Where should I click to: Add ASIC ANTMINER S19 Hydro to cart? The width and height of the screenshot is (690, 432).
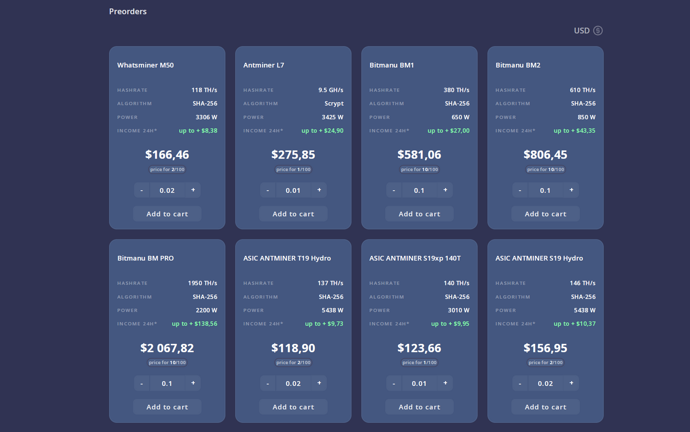coord(545,407)
